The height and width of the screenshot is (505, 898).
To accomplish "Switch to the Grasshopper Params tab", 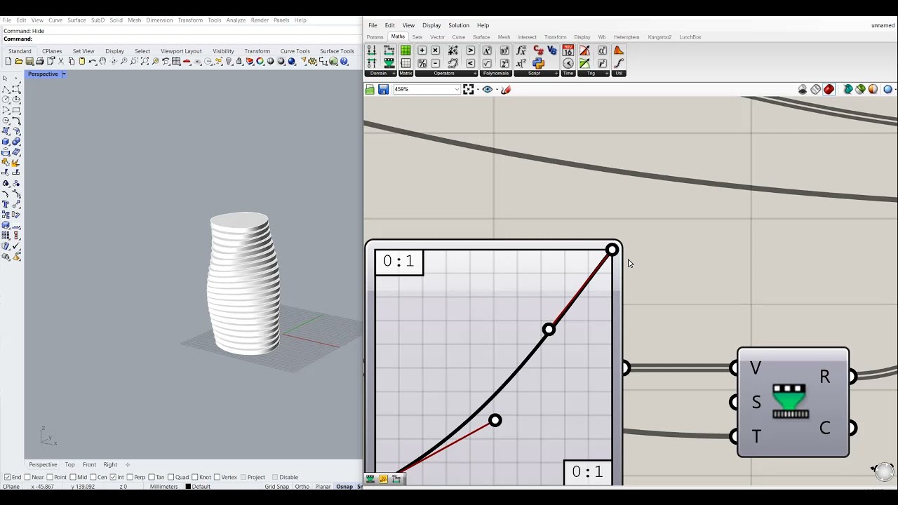I will [x=375, y=37].
